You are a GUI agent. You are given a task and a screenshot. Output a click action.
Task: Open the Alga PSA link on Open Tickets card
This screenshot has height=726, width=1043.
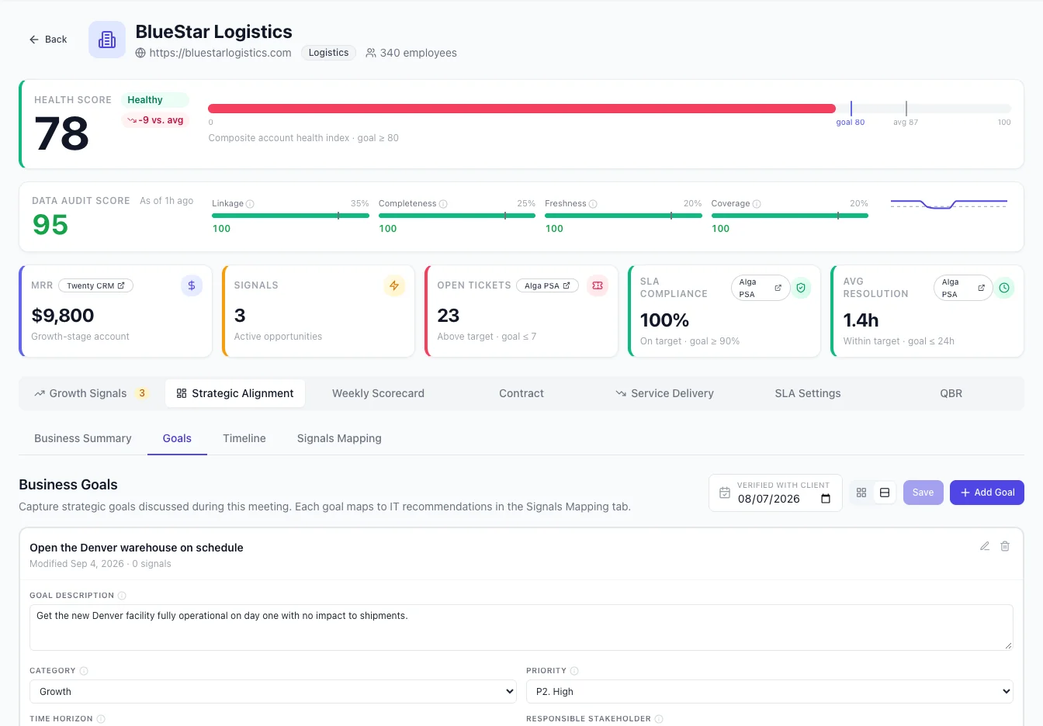coord(547,285)
